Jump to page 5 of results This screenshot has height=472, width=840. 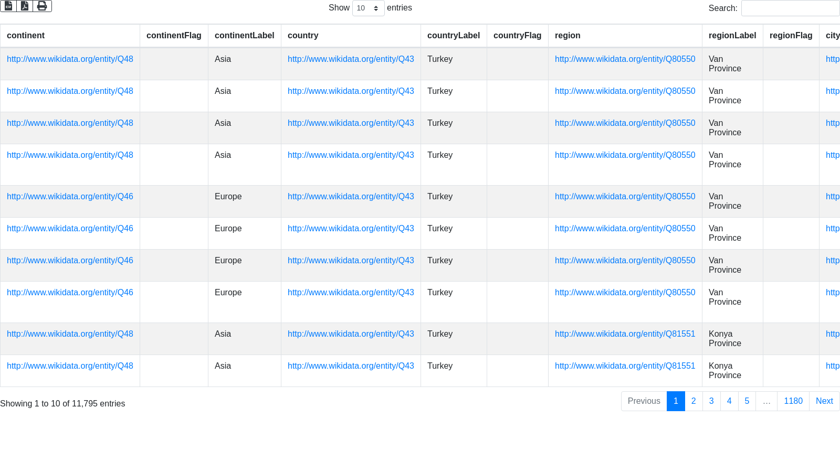(747, 401)
